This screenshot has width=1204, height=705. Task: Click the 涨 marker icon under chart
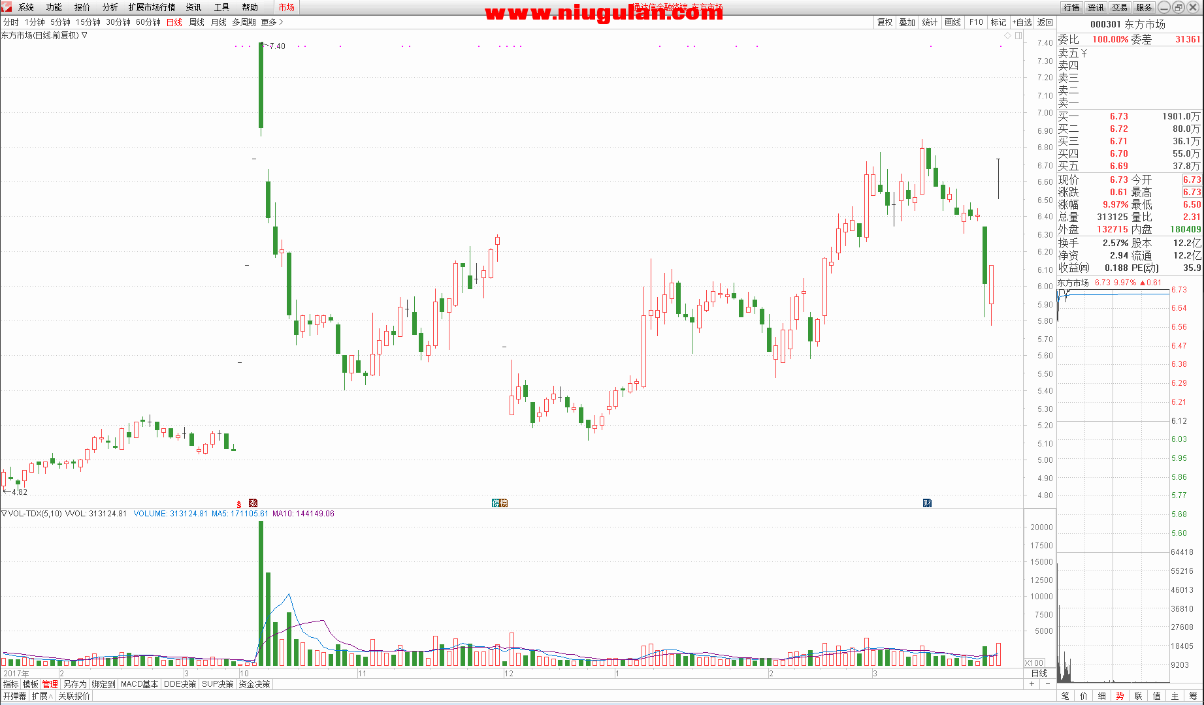point(253,503)
